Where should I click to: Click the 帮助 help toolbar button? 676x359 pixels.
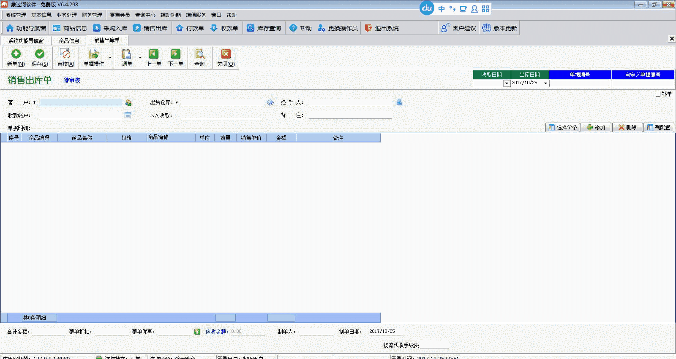tap(301, 28)
